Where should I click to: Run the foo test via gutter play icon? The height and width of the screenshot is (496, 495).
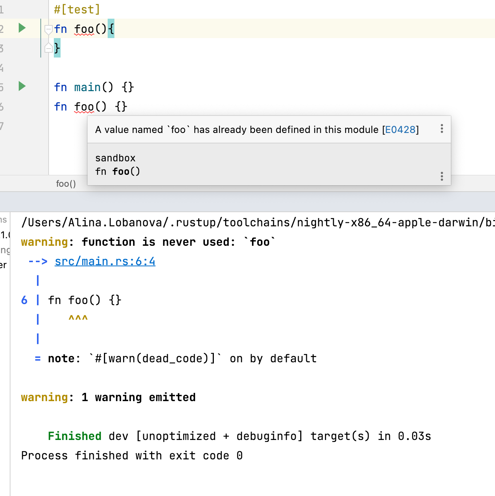tap(22, 28)
